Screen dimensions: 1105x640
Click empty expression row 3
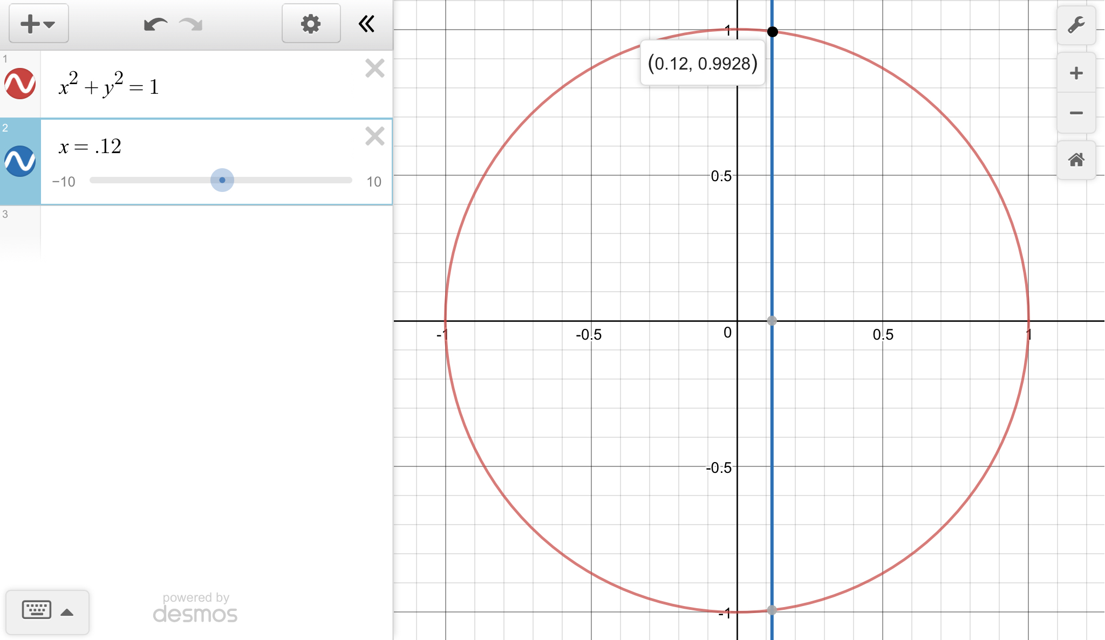point(216,232)
